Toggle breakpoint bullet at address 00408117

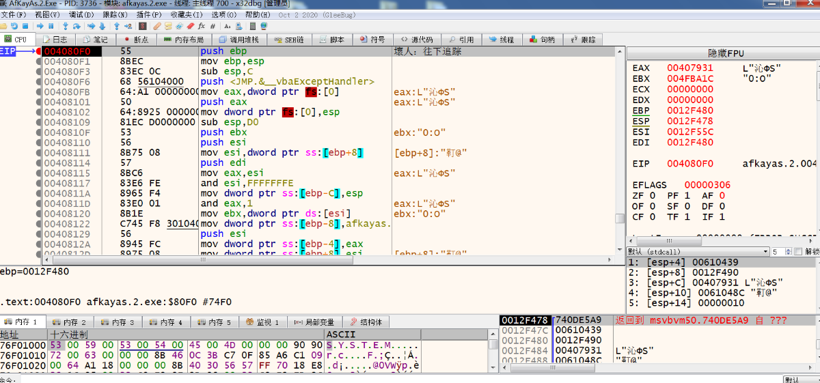coord(38,183)
